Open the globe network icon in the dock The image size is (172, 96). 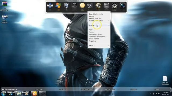[98, 6]
